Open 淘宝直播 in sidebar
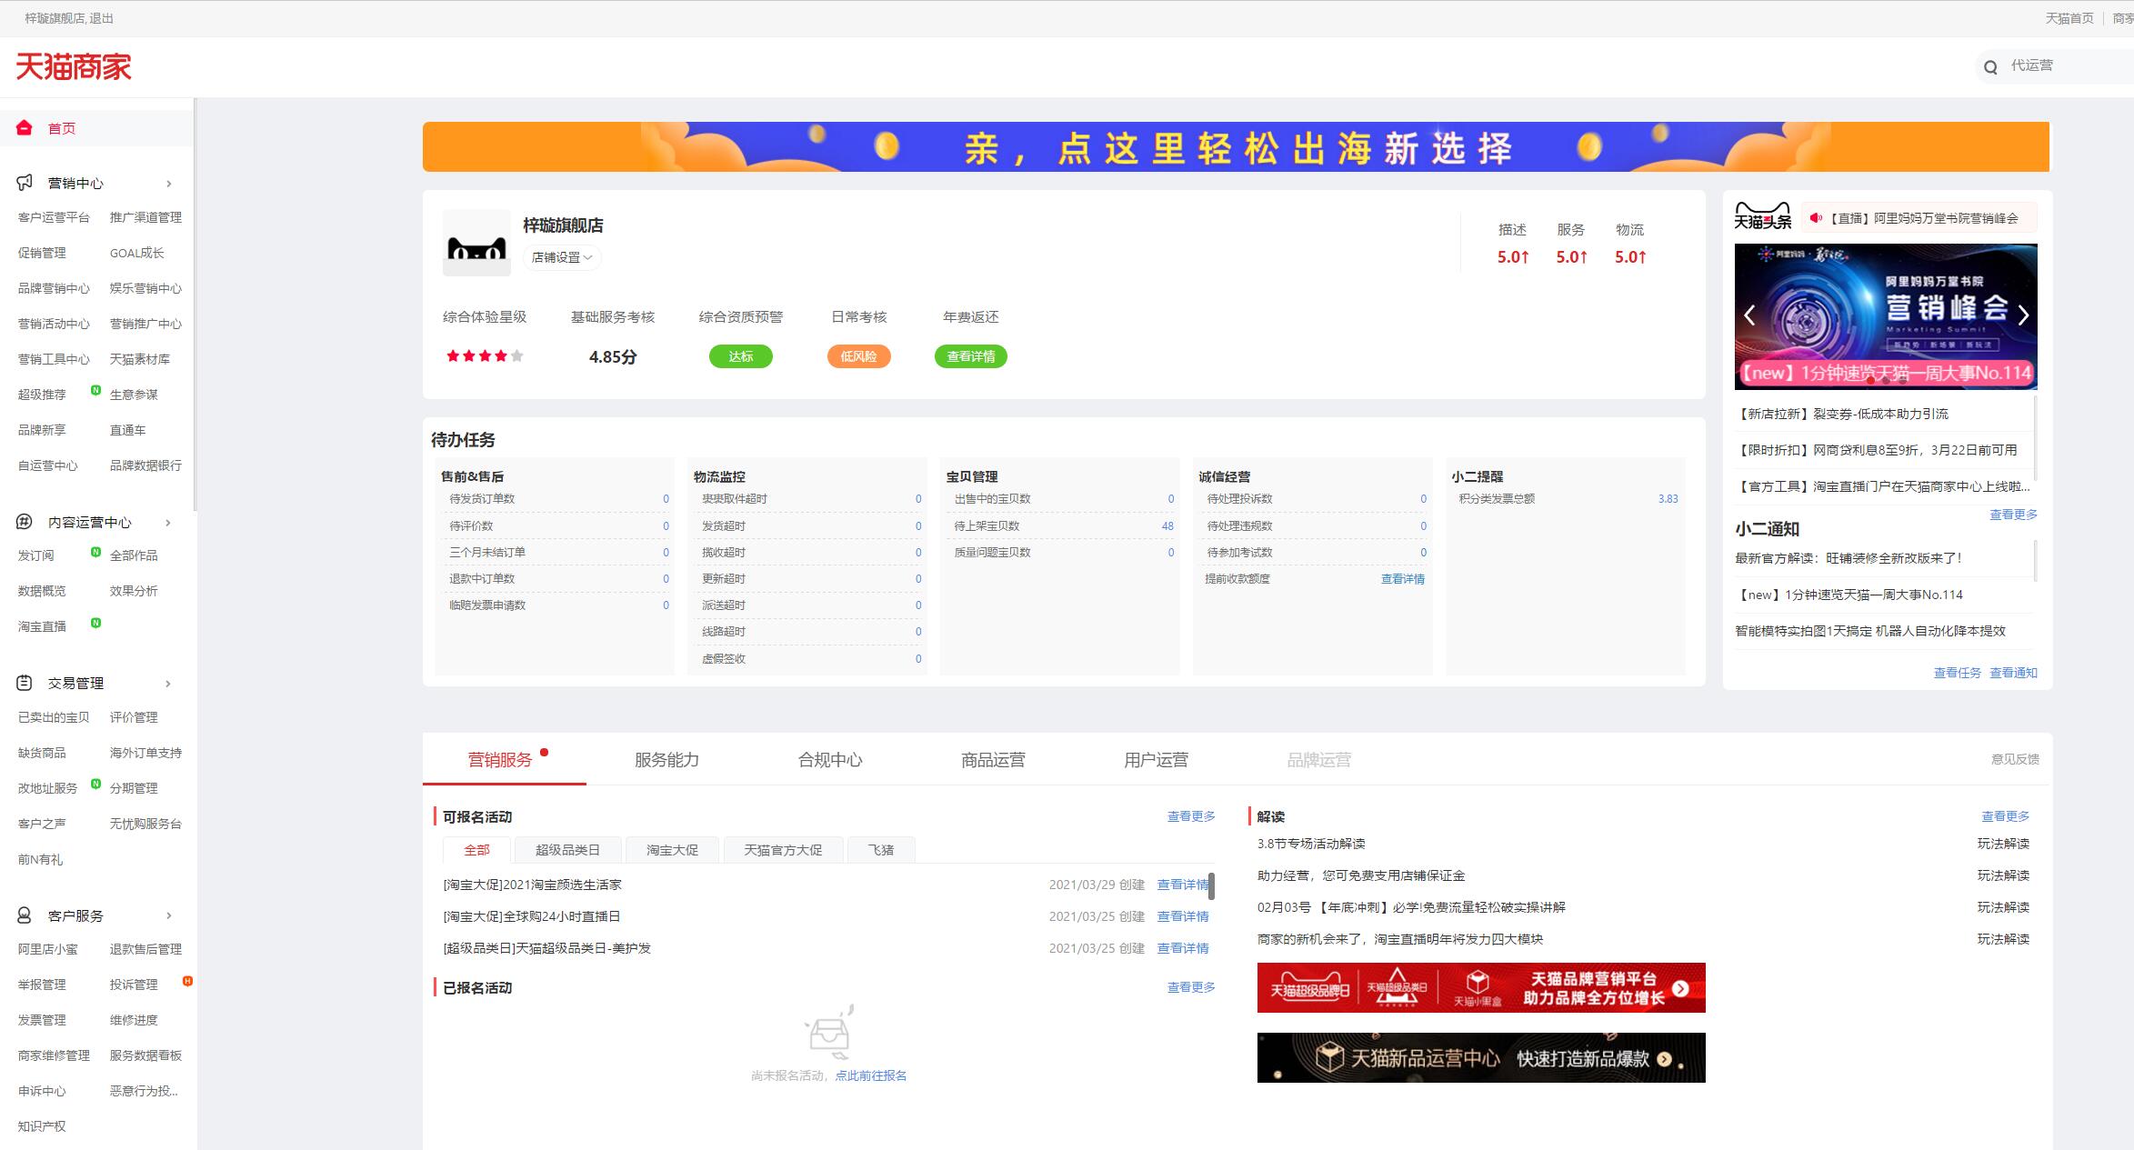 [x=42, y=626]
